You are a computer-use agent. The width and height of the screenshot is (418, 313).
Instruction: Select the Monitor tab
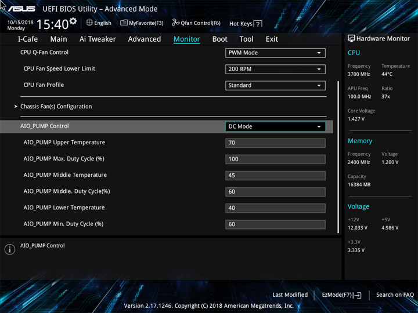click(186, 39)
